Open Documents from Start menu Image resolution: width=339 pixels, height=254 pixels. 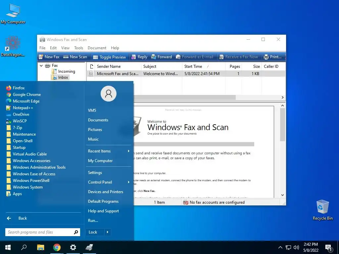[x=98, y=120]
